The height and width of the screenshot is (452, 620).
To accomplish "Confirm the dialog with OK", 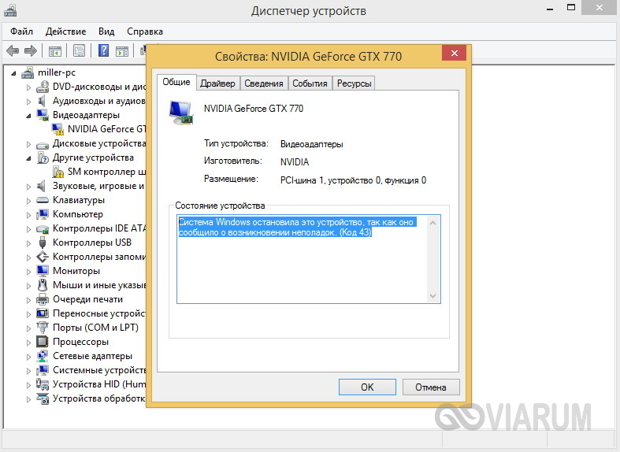I will 367,387.
